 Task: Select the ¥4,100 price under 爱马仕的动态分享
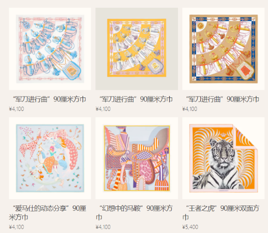[x=16, y=227]
